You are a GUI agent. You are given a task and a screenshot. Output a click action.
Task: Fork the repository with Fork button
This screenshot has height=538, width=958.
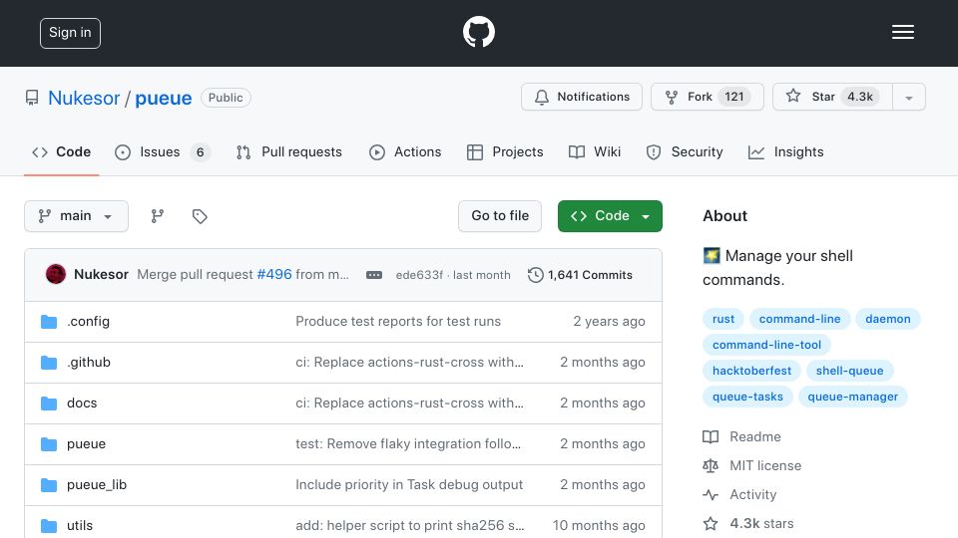click(708, 97)
